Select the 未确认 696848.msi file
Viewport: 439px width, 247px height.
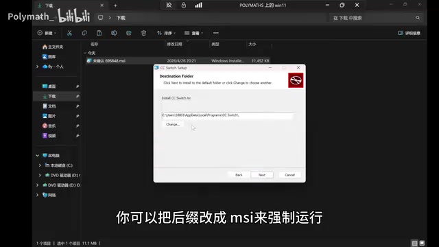[178, 61]
